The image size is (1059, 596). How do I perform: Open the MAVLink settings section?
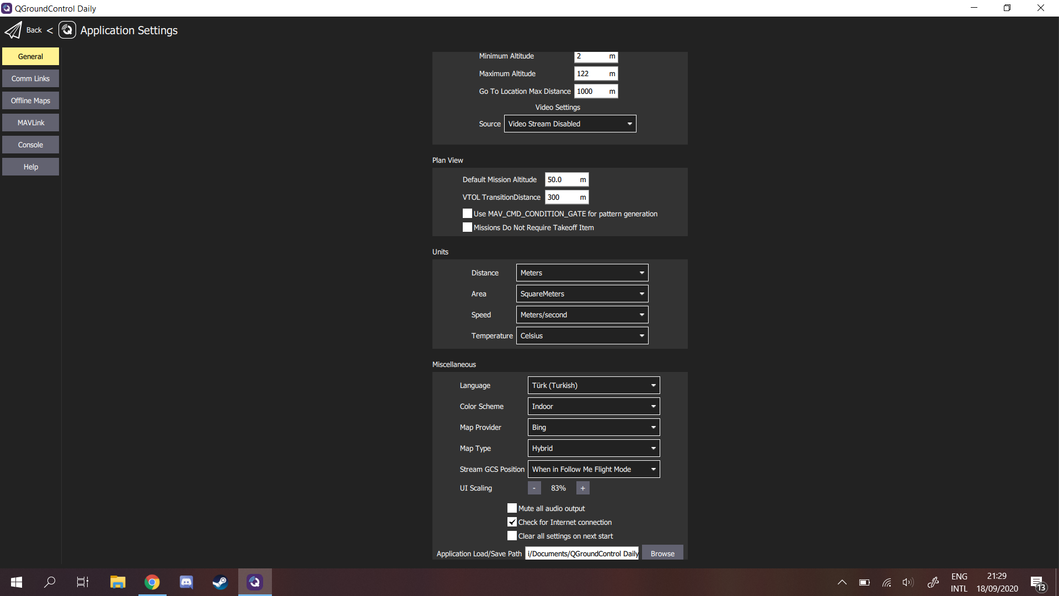[x=30, y=122]
